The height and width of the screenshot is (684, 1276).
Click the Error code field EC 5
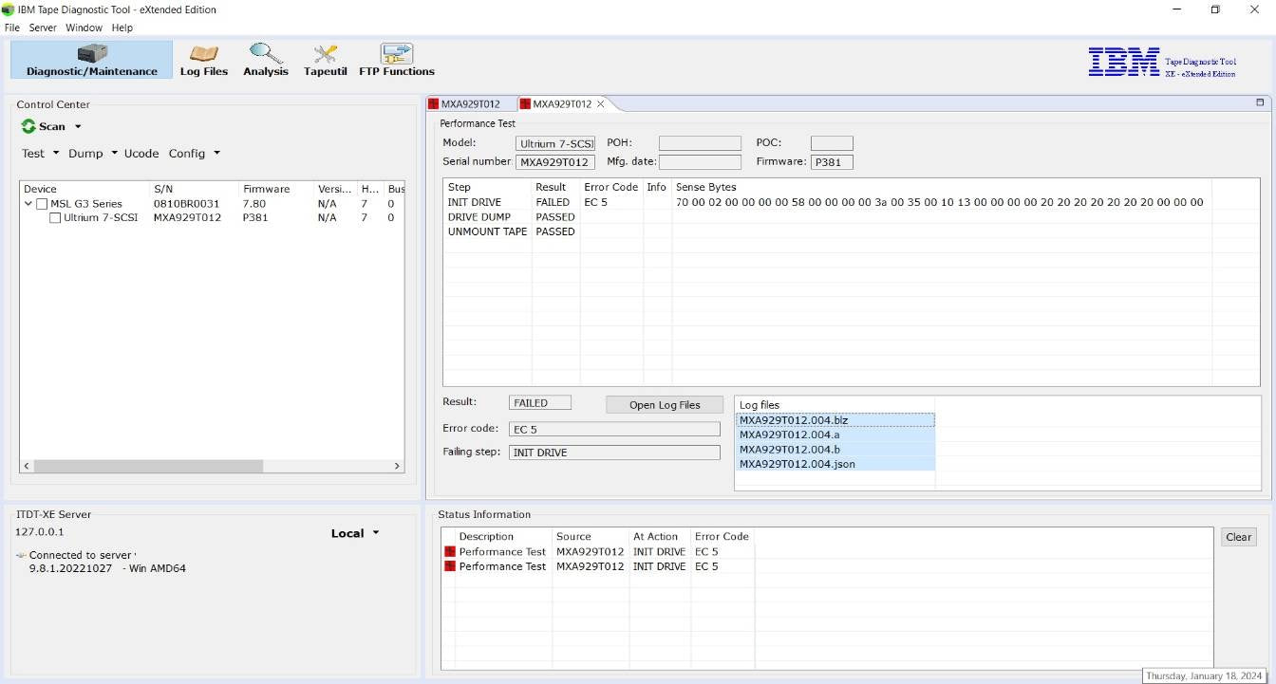[x=614, y=430]
